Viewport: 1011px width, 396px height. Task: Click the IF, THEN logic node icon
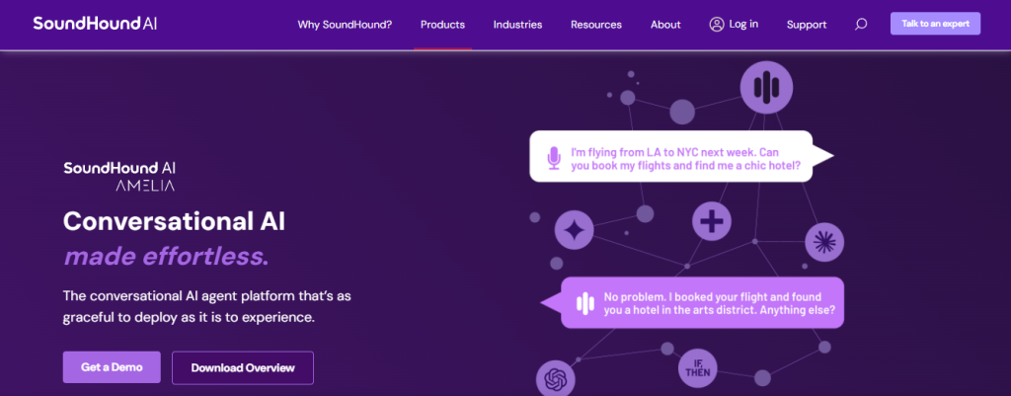click(x=697, y=369)
